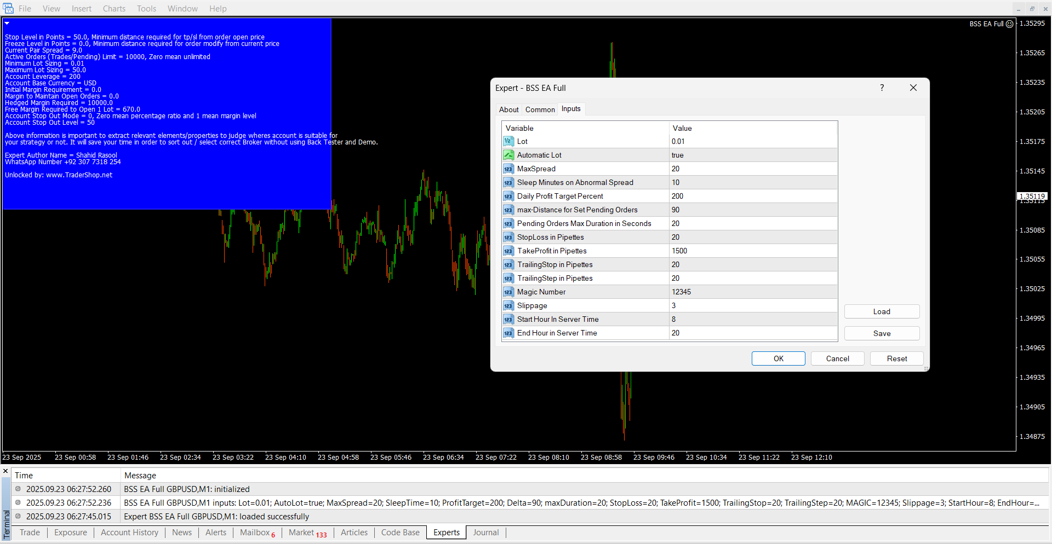This screenshot has width=1052, height=544.
Task: Open the Charts menu
Action: (x=114, y=9)
